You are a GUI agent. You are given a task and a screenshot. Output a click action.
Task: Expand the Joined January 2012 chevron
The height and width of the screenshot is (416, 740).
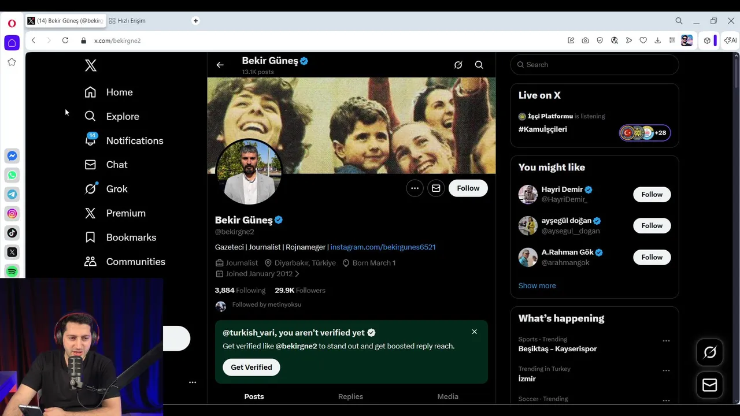297,274
